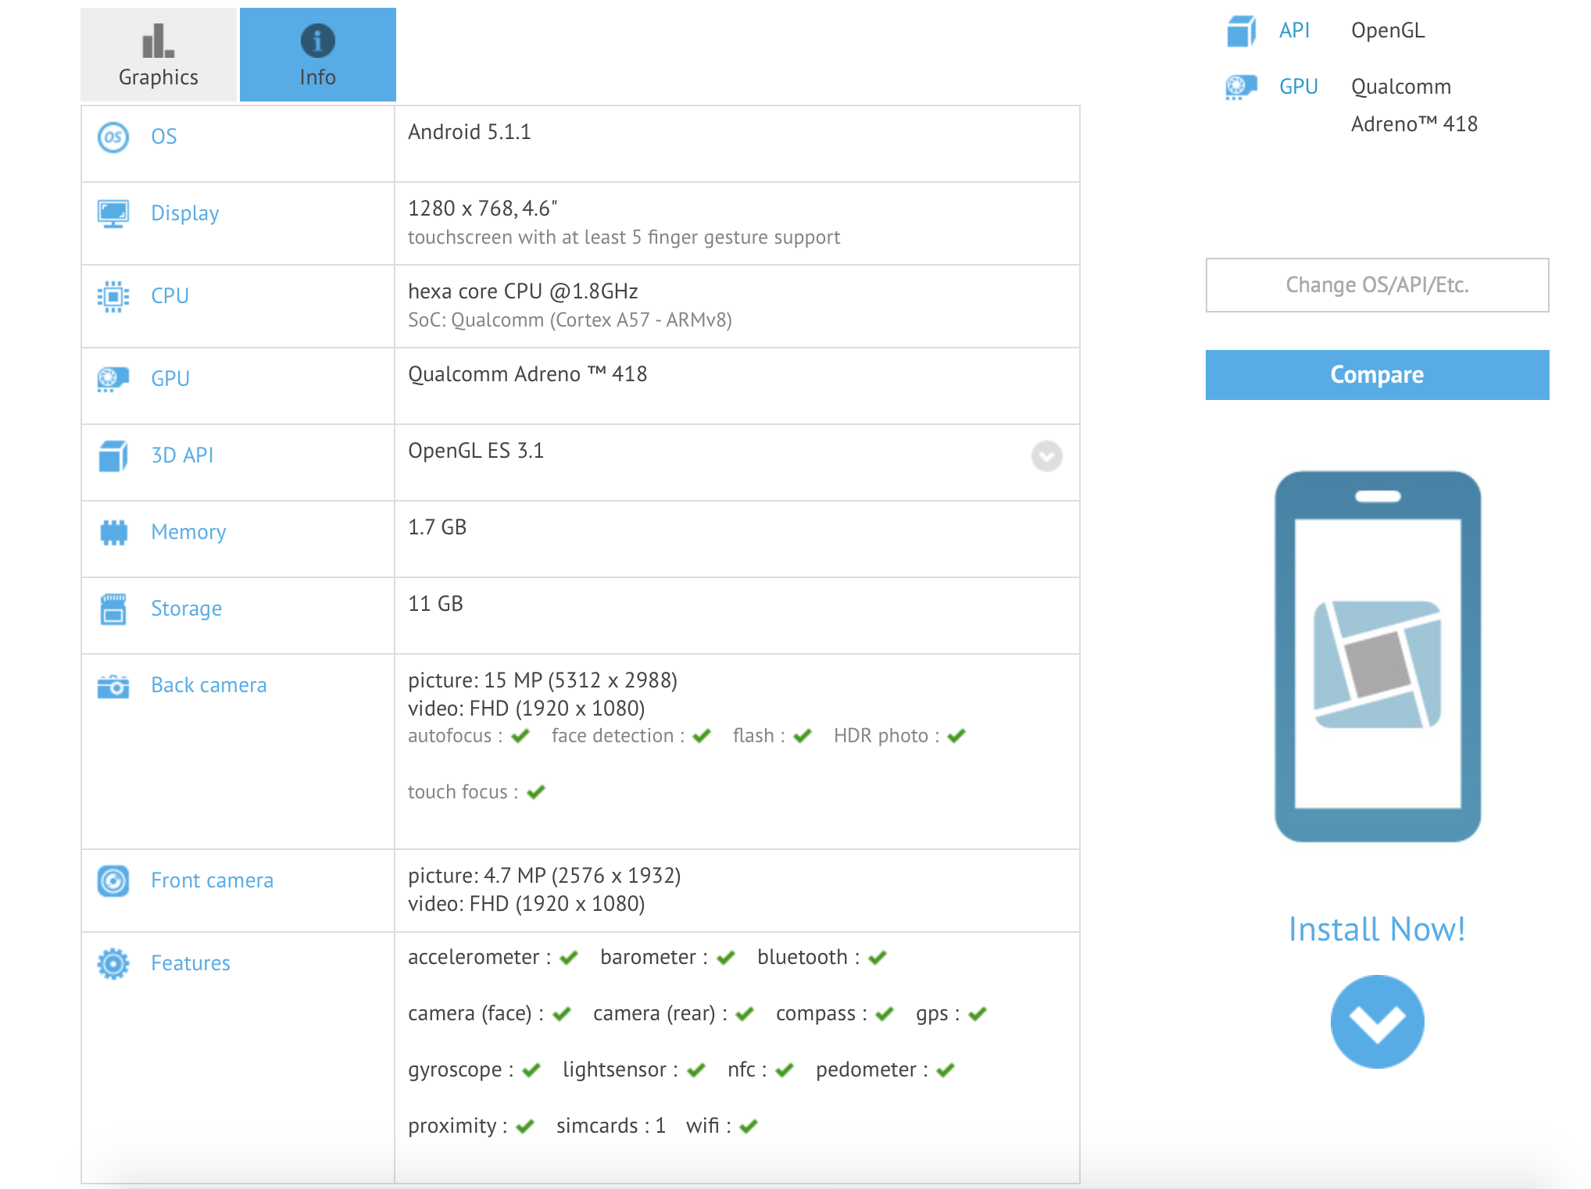Click the phone illustration thumbnail
1591x1189 pixels.
tap(1378, 656)
